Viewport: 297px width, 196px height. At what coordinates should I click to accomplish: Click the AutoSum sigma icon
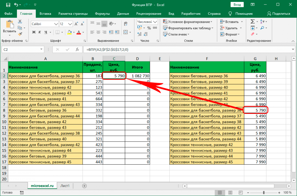click(252, 22)
